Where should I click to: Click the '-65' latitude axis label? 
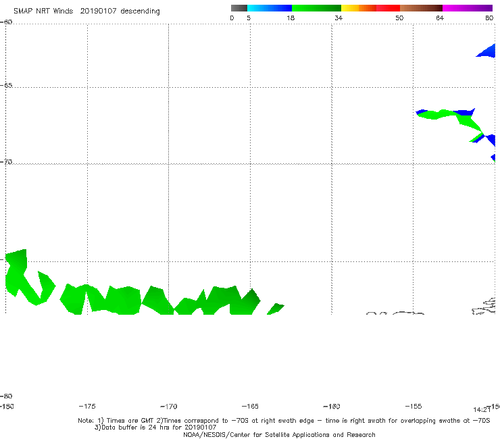(6, 86)
